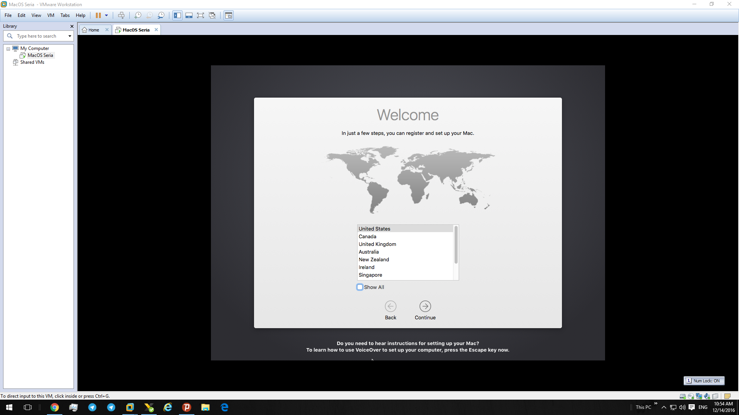Image resolution: width=739 pixels, height=415 pixels.
Task: Open the system monitor taskbar icon
Action: click(74, 407)
